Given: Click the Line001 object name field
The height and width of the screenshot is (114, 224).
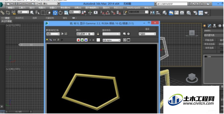Looking at the screenshot, I should point(213,31).
